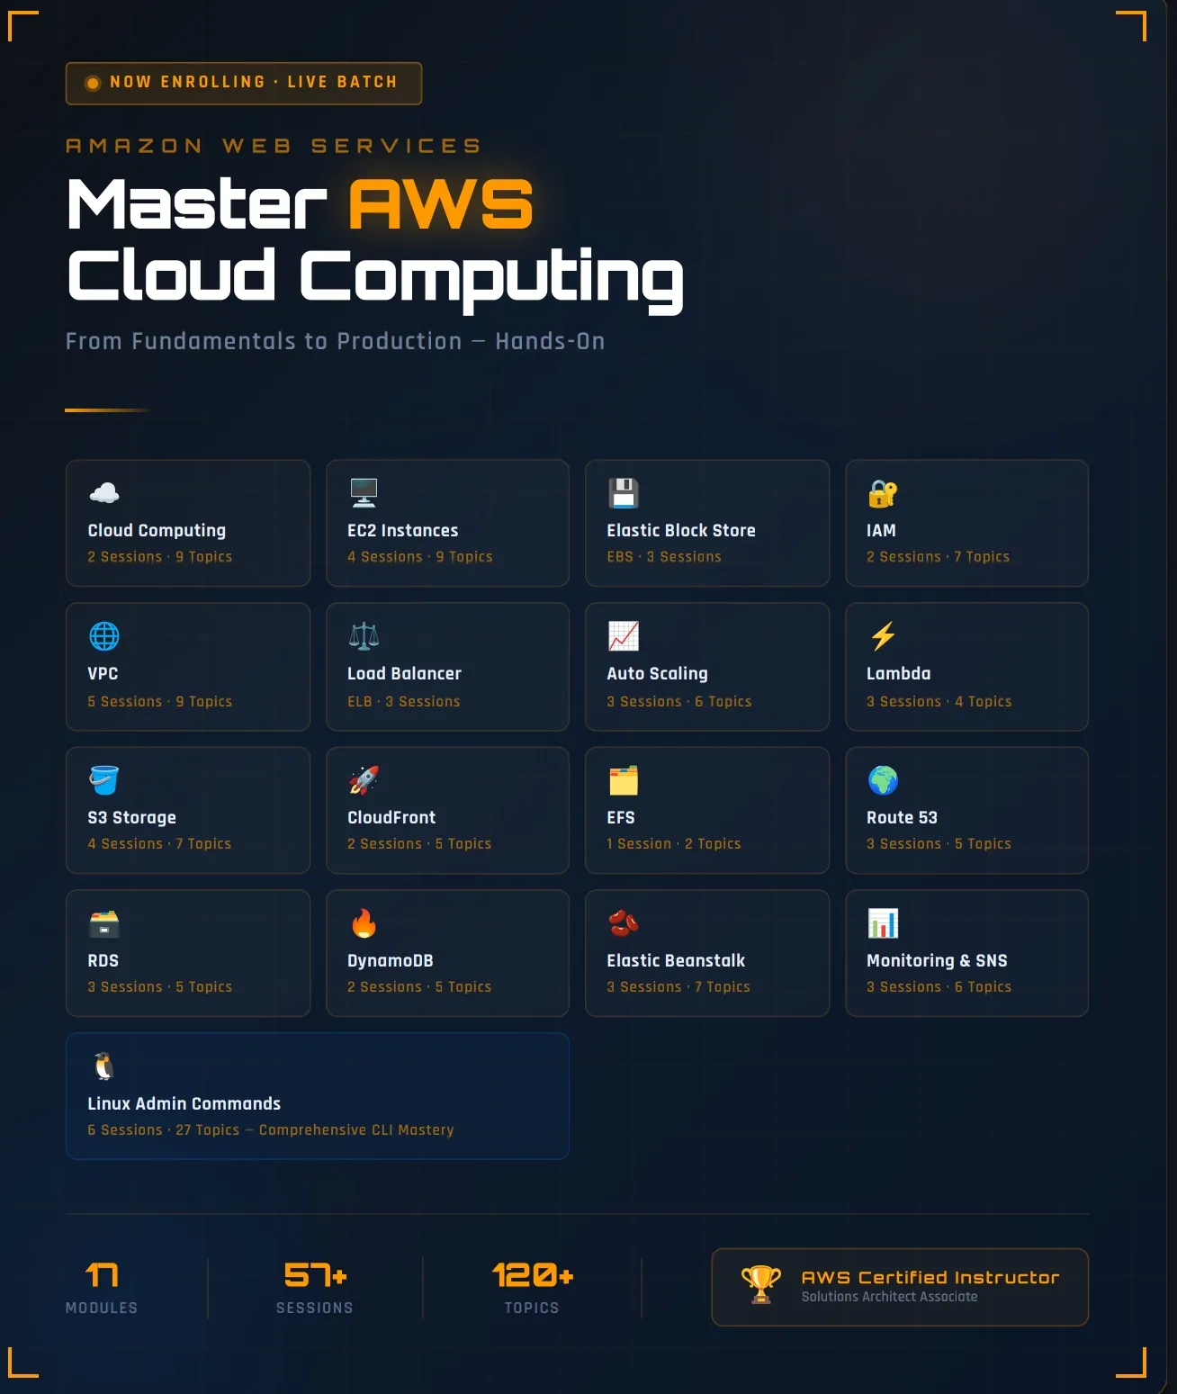Click the bar chart icon for Monitoring & SNS
The image size is (1177, 1394).
pyautogui.click(x=883, y=923)
